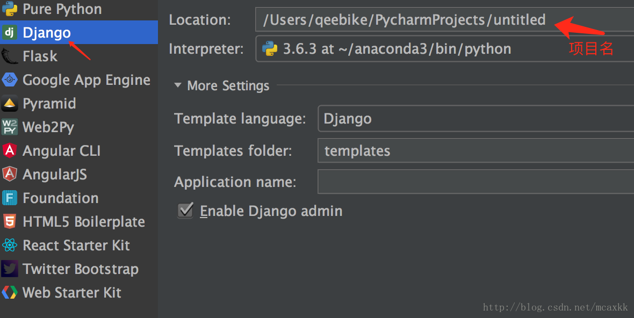Click the HTML5 Boilerplate icon
The width and height of the screenshot is (634, 318).
point(9,221)
